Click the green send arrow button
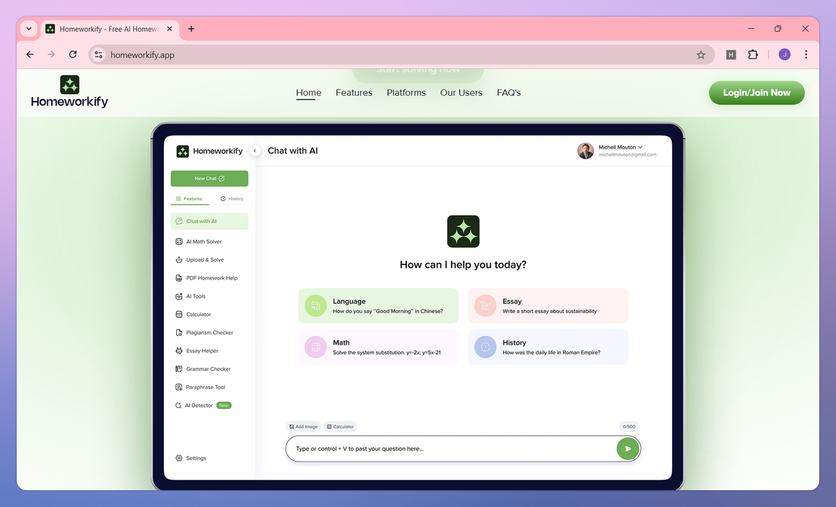Image resolution: width=836 pixels, height=507 pixels. click(628, 448)
